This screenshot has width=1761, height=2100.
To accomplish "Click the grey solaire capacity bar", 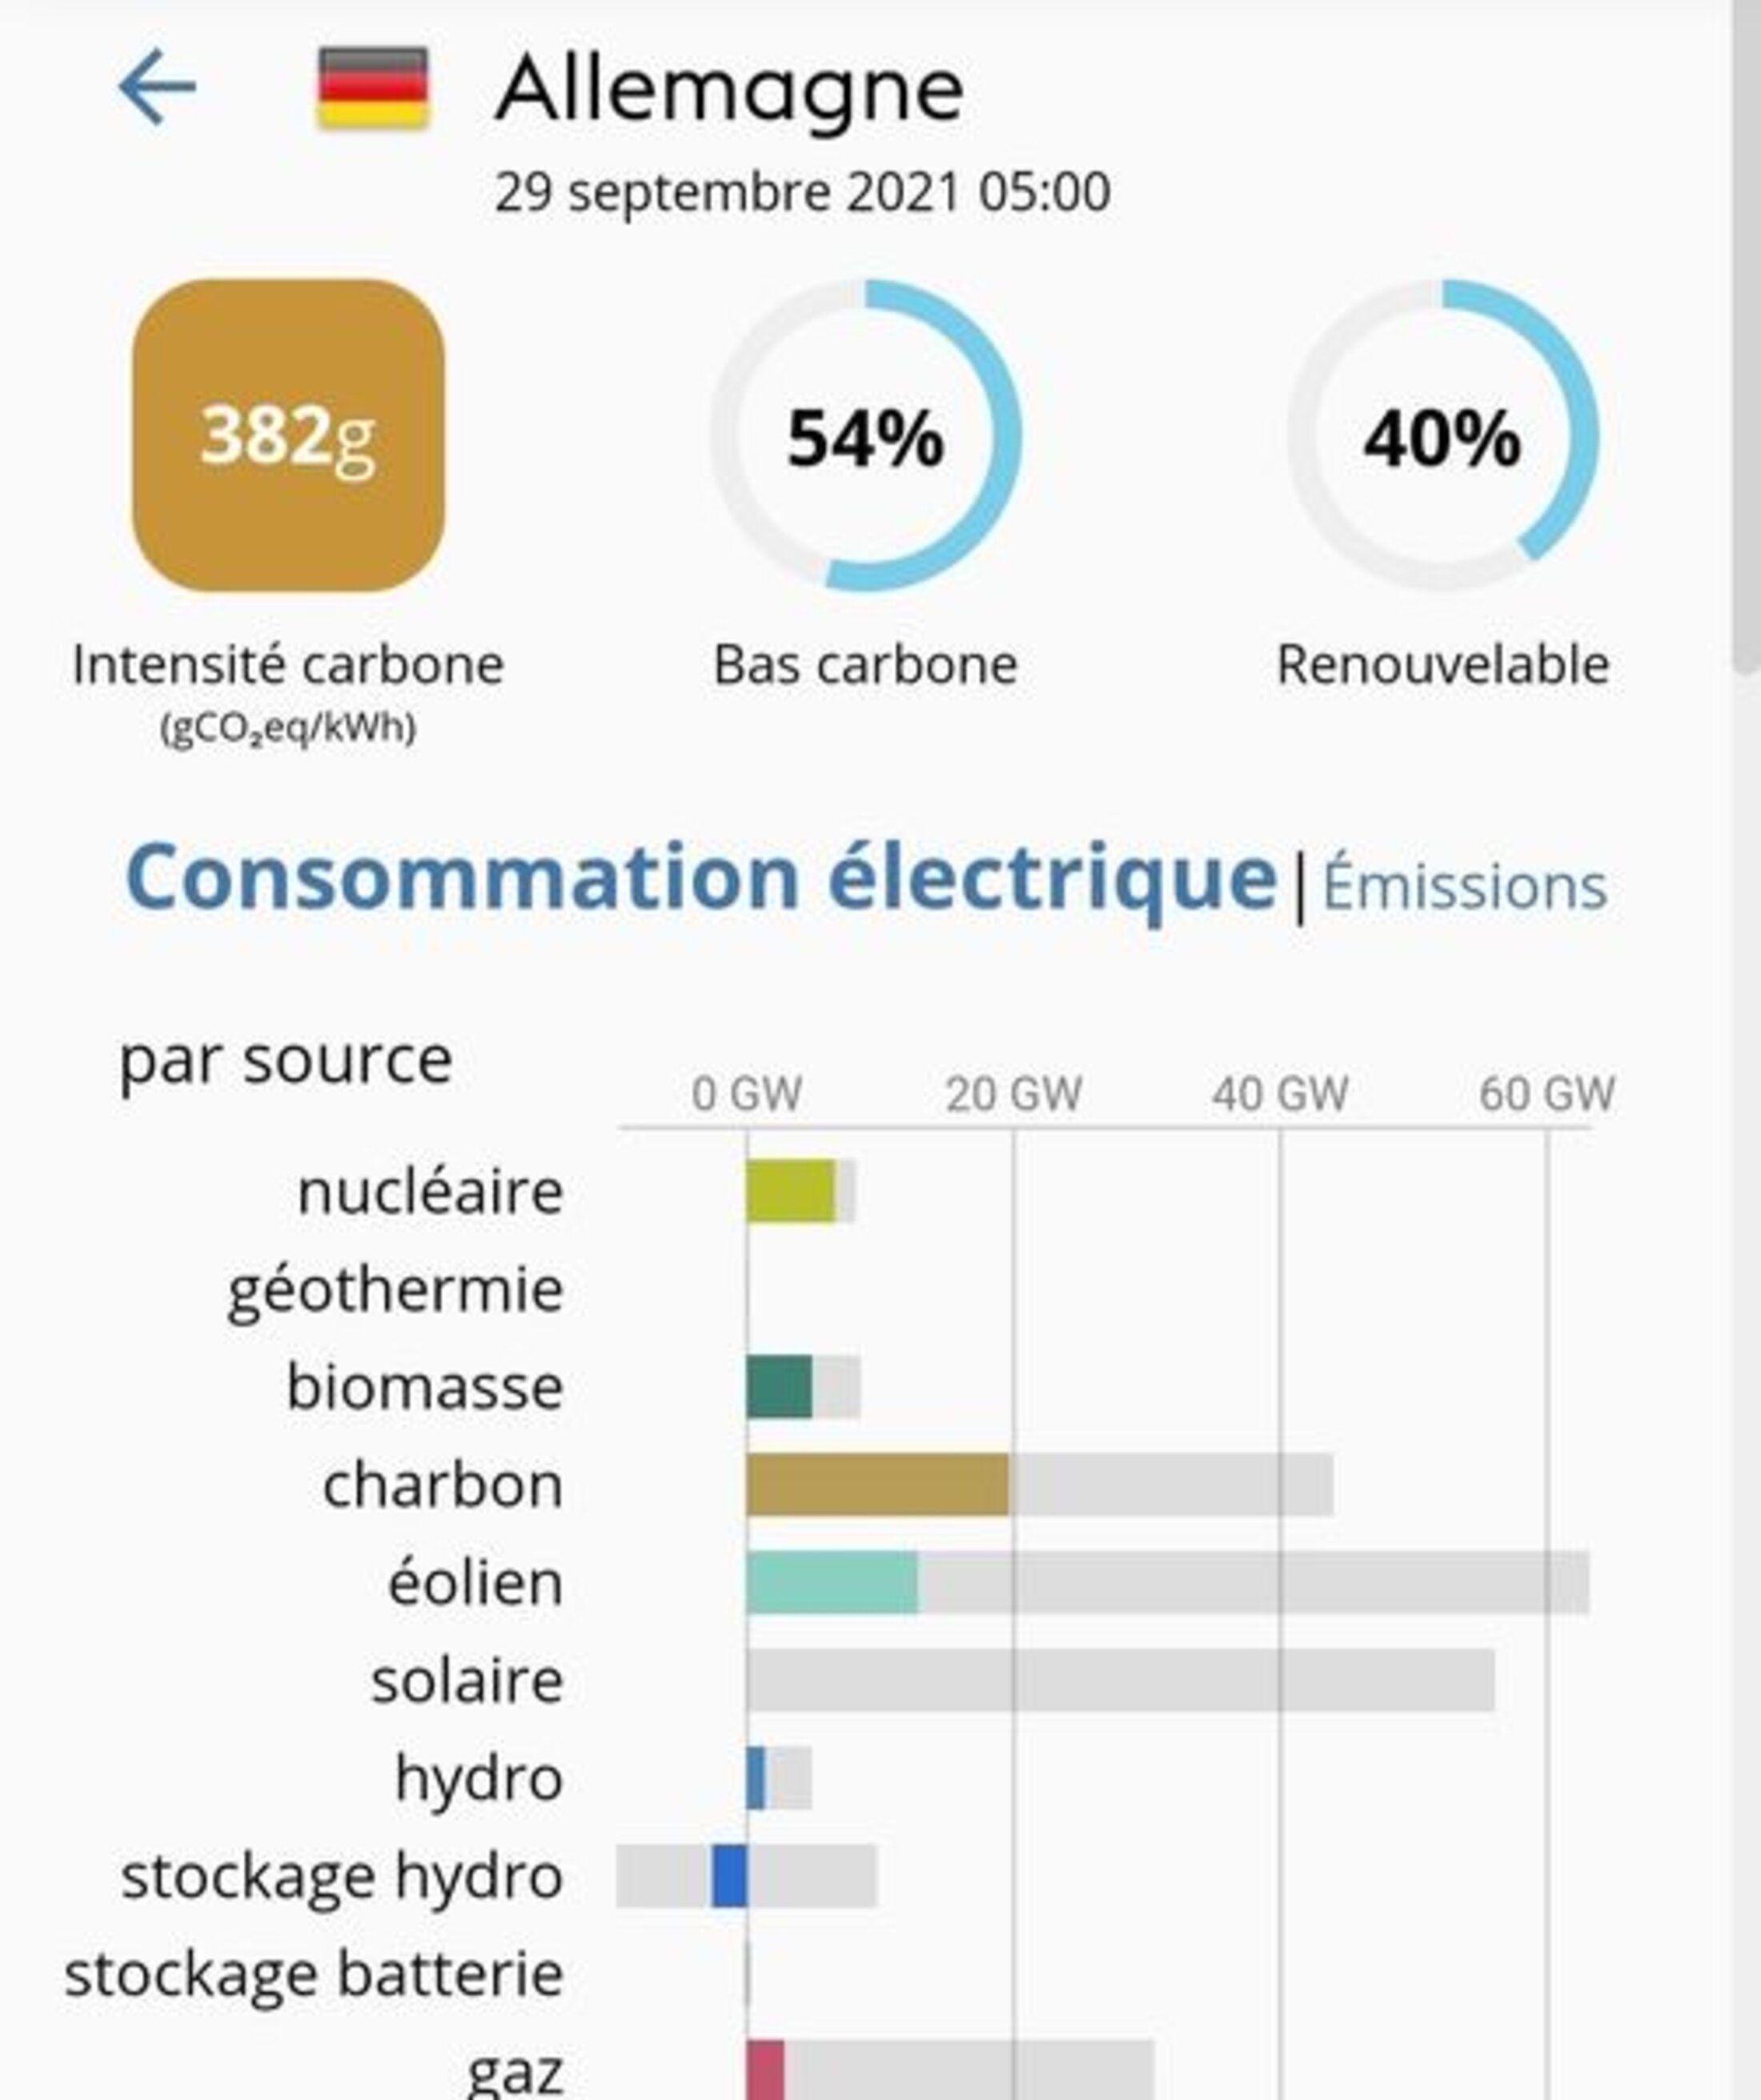I will (x=1120, y=1681).
